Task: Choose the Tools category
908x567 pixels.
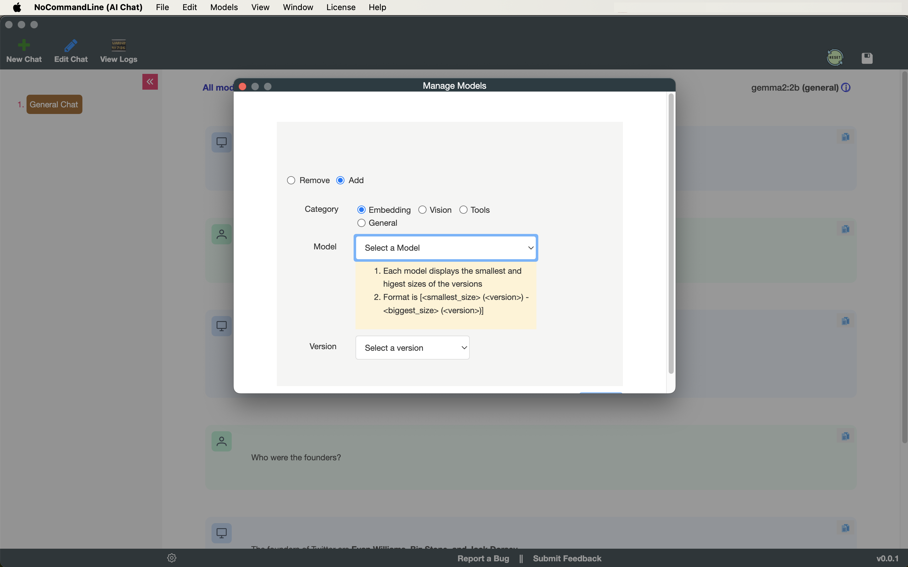Action: click(463, 210)
